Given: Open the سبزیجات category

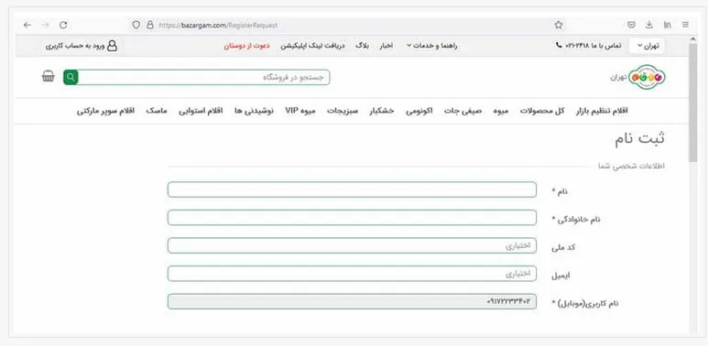Looking at the screenshot, I should pyautogui.click(x=343, y=111).
